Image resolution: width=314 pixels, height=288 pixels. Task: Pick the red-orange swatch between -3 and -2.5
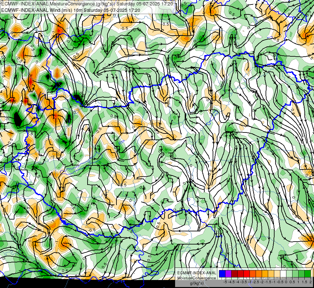[253, 274]
